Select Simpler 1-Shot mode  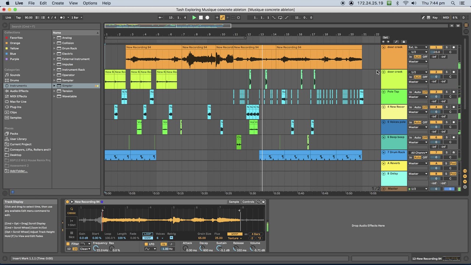(71, 223)
